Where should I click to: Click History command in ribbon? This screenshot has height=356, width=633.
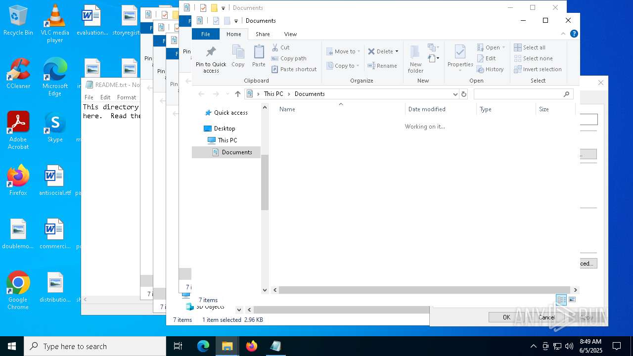point(490,69)
